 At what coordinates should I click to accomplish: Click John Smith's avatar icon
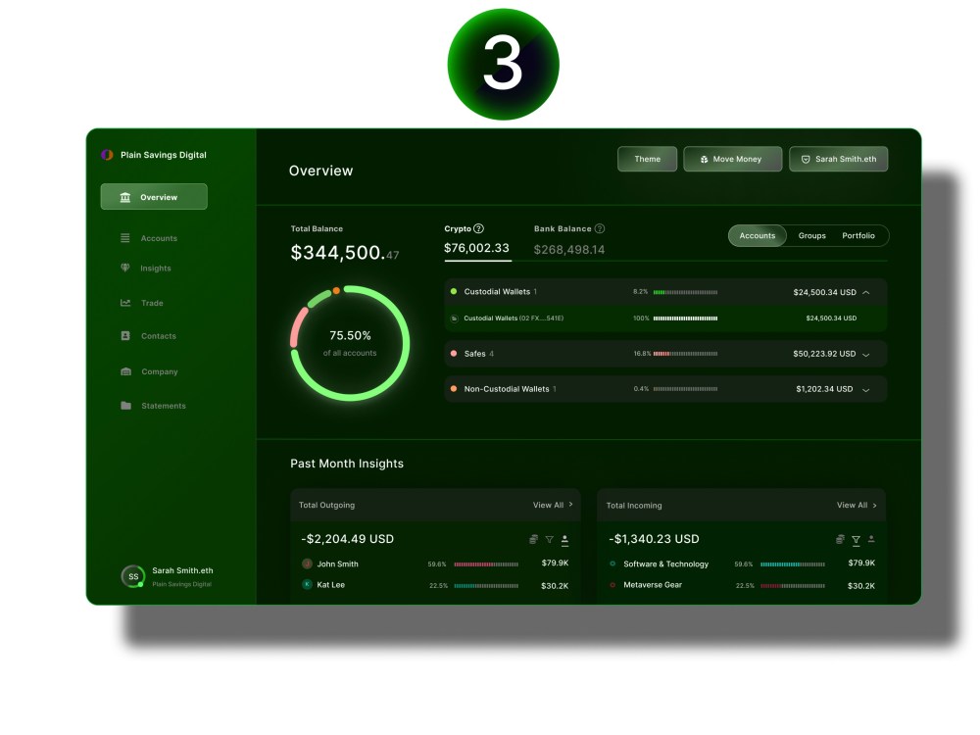(x=307, y=563)
